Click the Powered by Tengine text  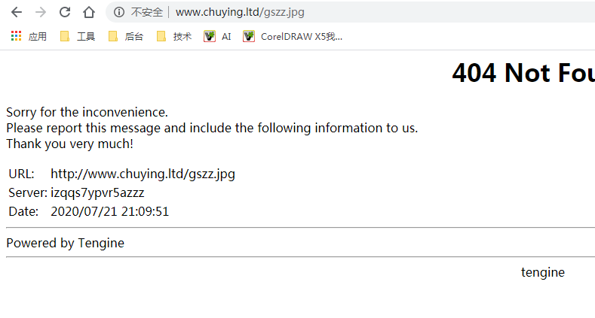point(66,243)
